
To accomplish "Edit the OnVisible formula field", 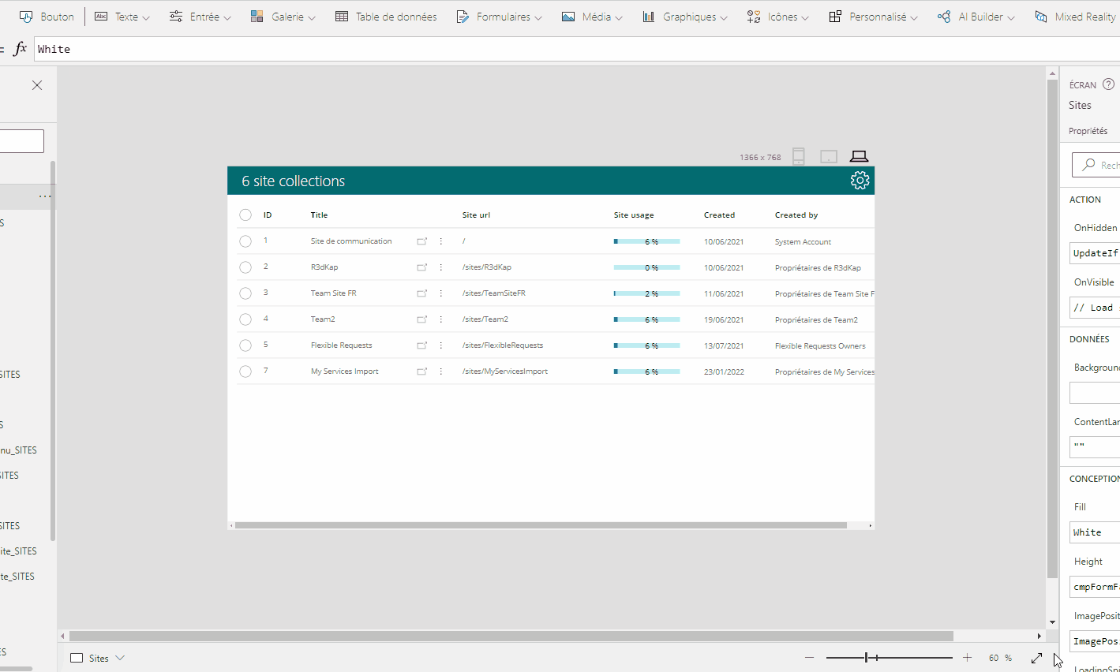I will (1095, 308).
